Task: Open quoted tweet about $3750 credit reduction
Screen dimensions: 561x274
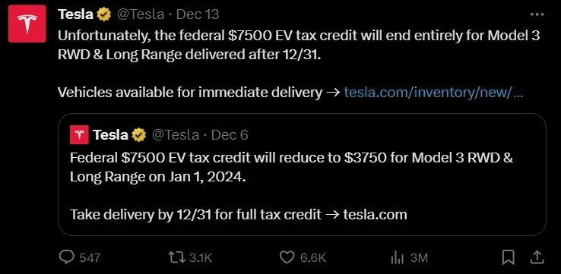Action: (302, 175)
